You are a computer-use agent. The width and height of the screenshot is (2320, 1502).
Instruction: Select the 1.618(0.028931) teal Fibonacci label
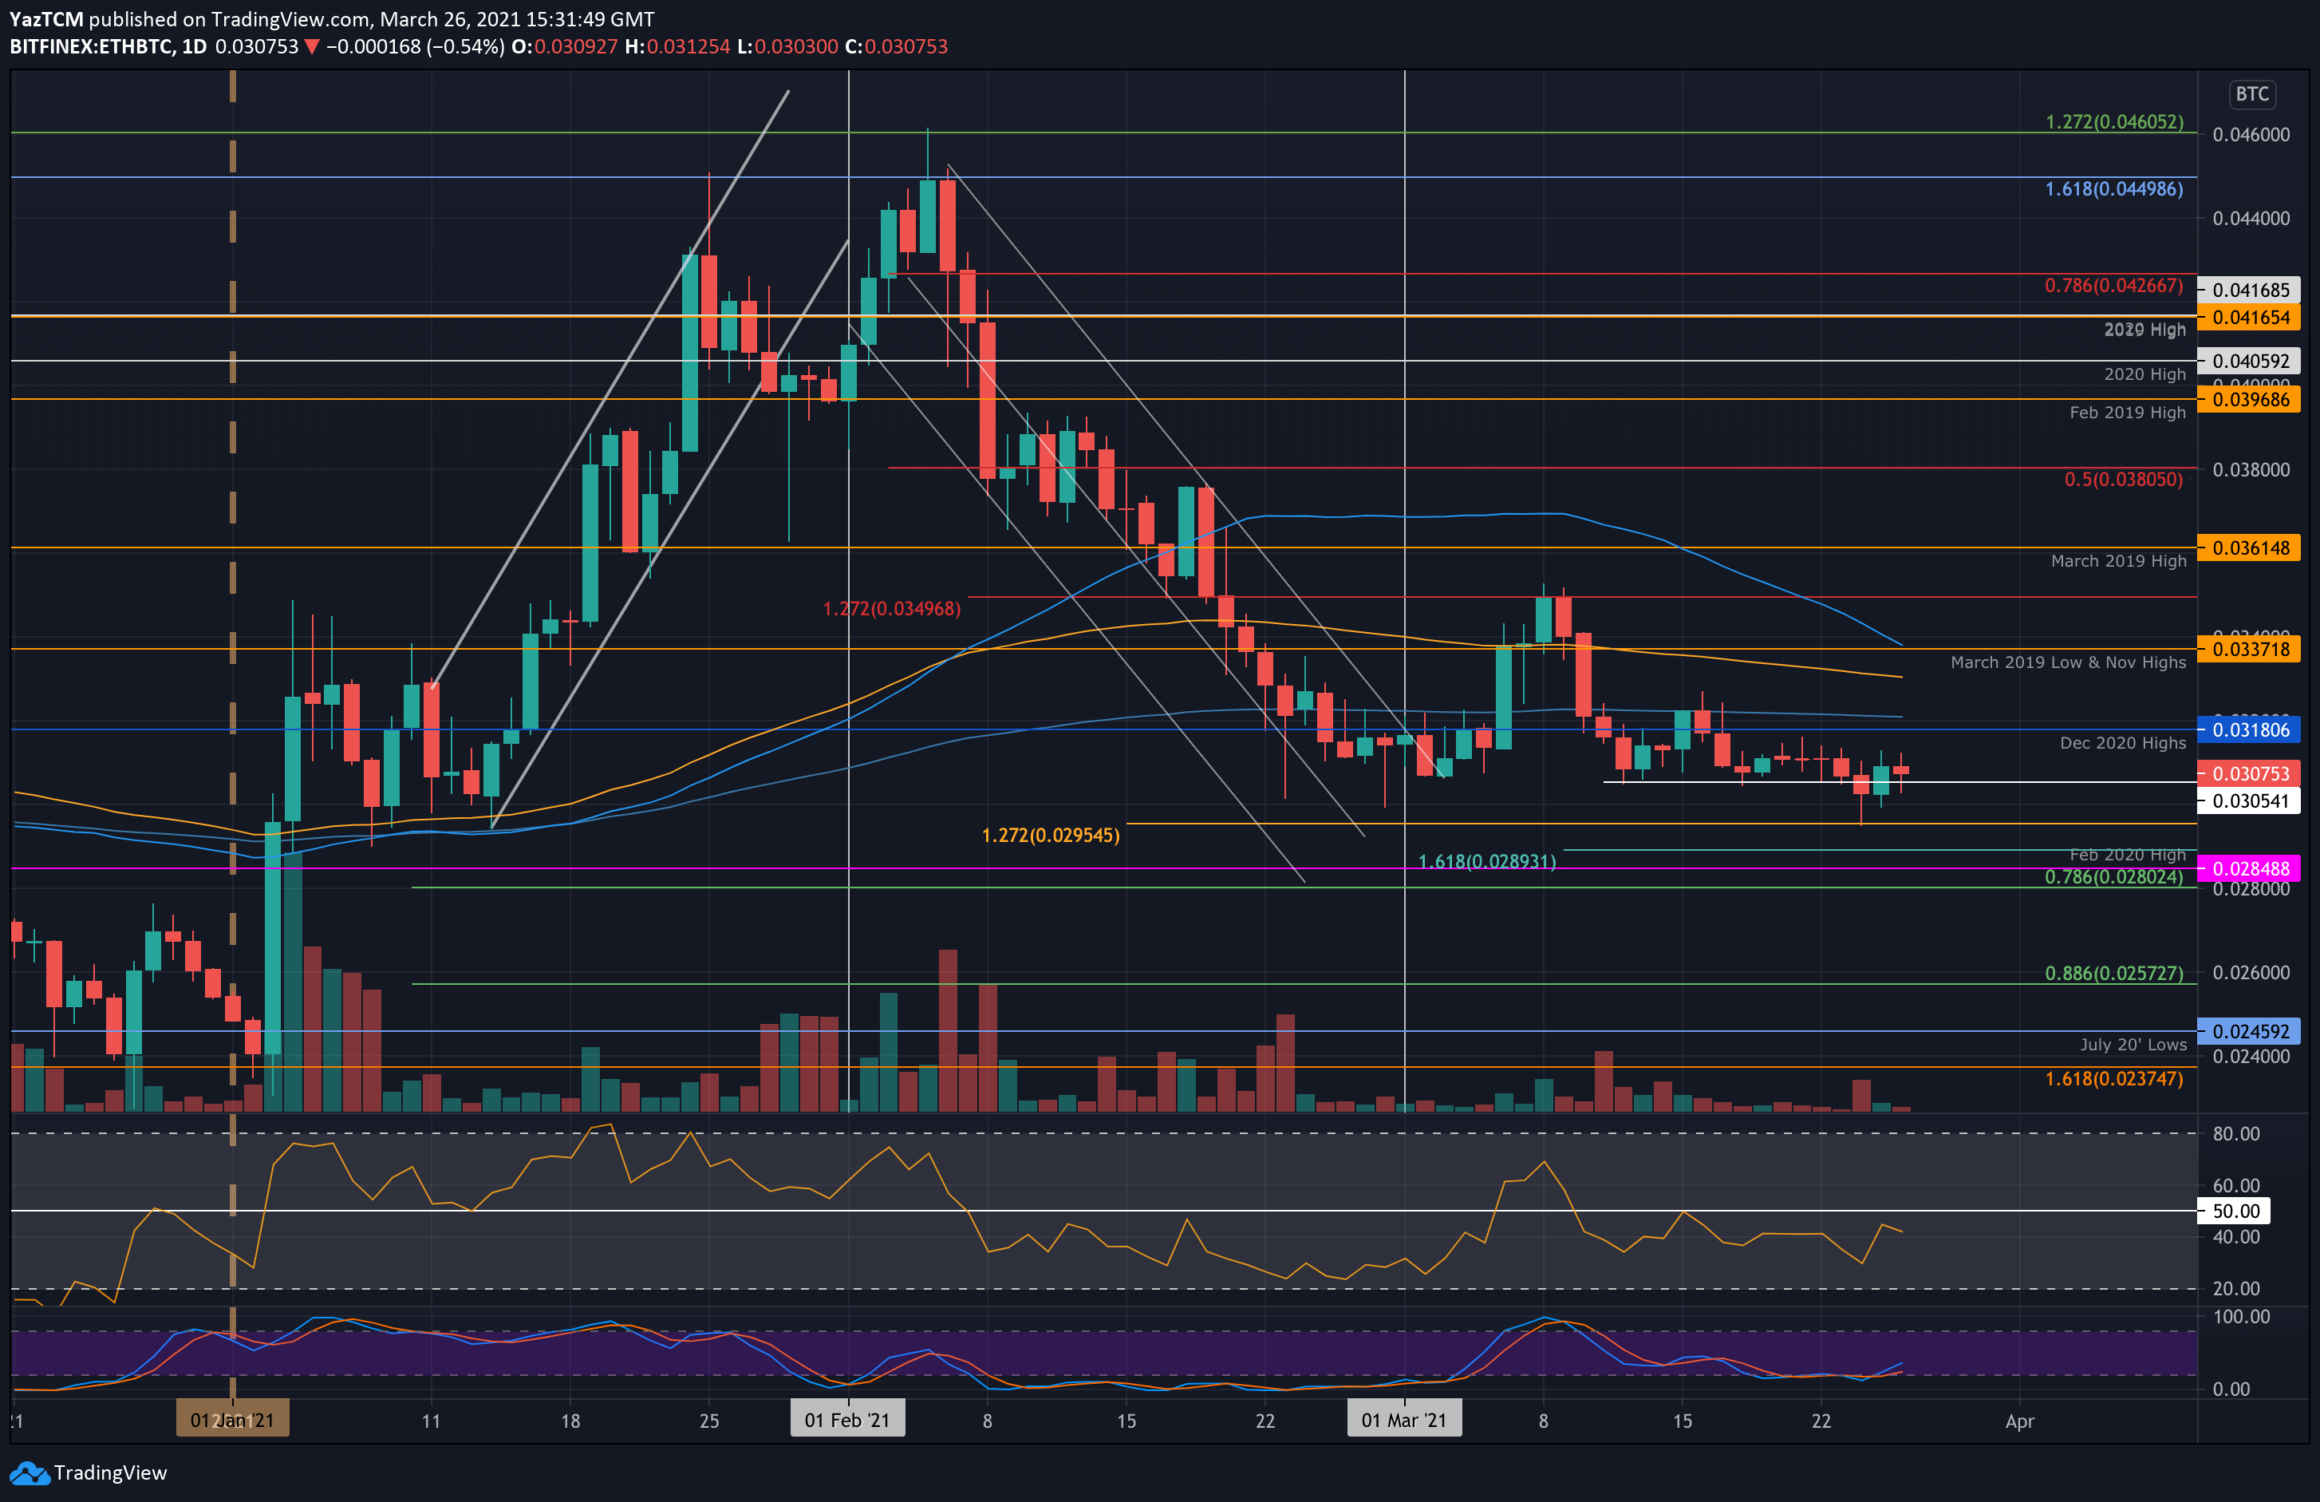click(x=1486, y=861)
